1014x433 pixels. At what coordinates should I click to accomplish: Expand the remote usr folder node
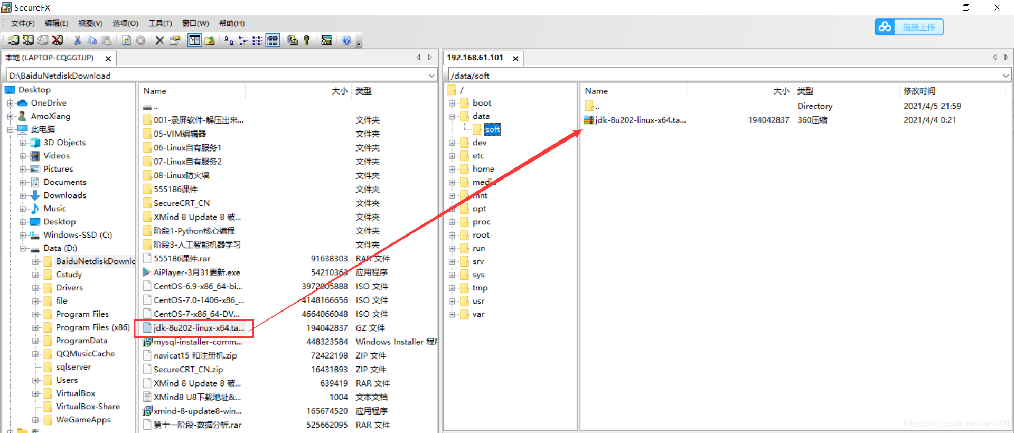pos(452,301)
